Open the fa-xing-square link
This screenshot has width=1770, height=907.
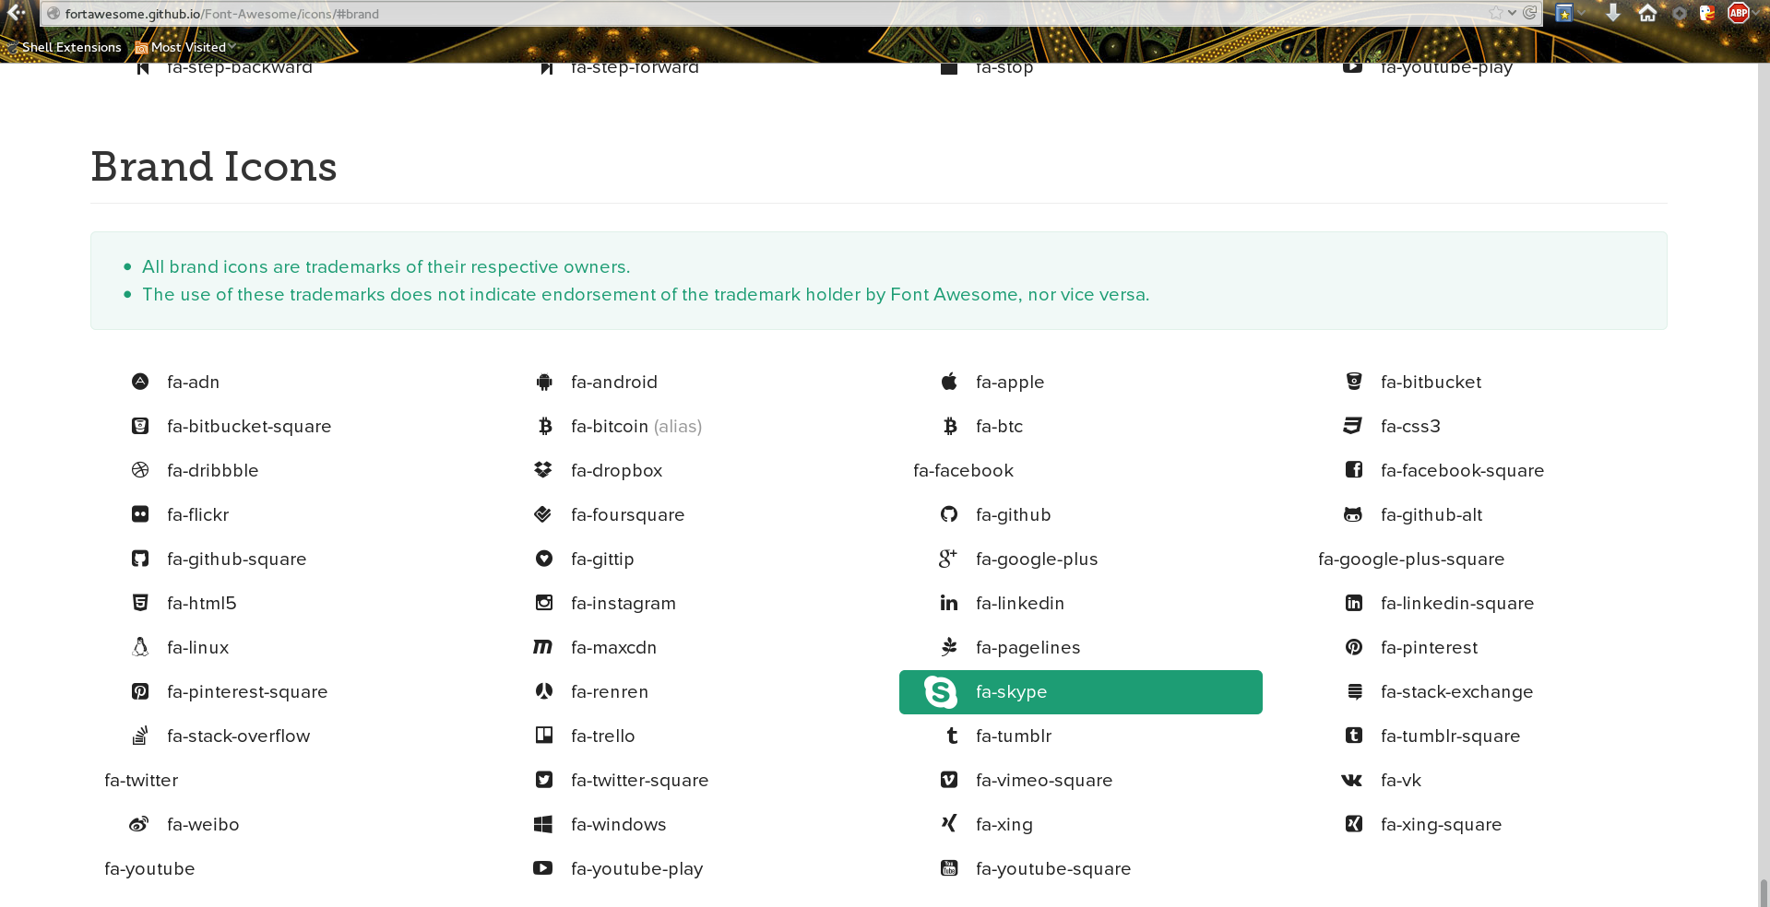1441,825
